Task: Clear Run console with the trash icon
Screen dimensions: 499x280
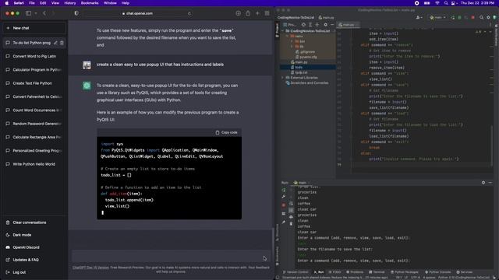Action: 291,223
